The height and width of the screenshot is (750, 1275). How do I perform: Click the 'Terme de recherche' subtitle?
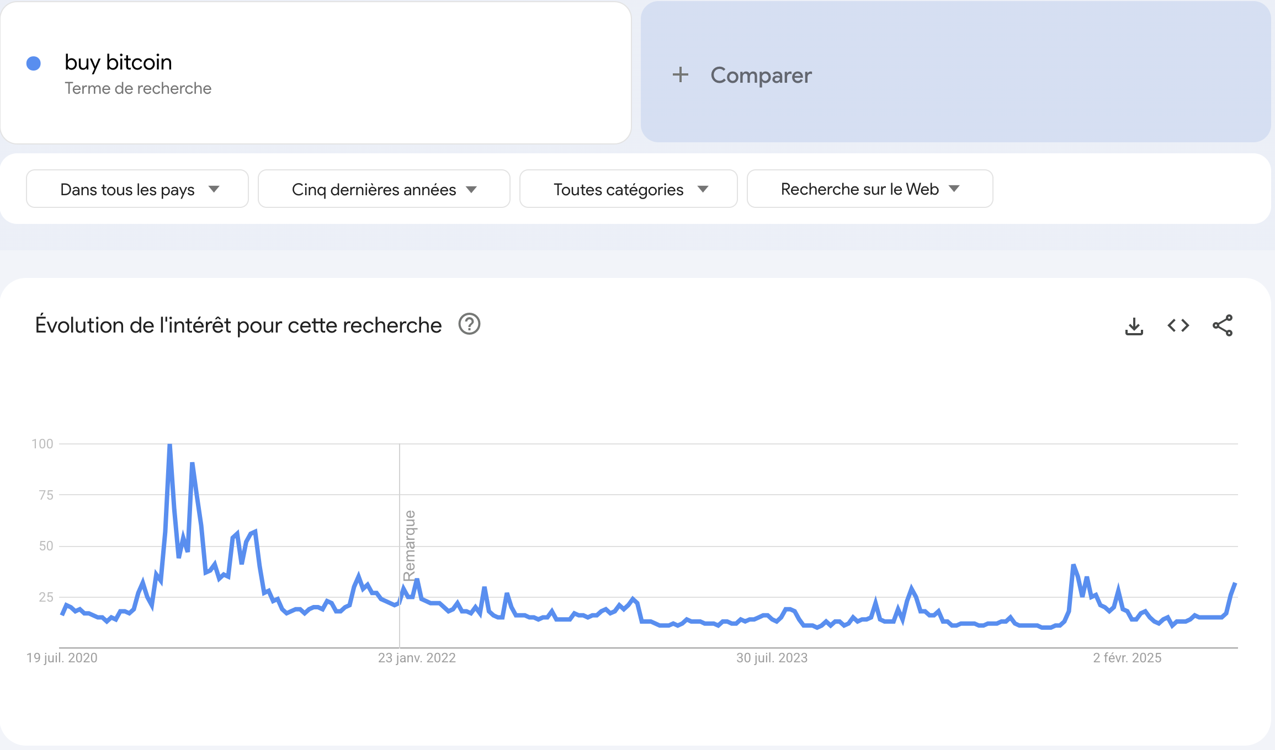click(138, 88)
